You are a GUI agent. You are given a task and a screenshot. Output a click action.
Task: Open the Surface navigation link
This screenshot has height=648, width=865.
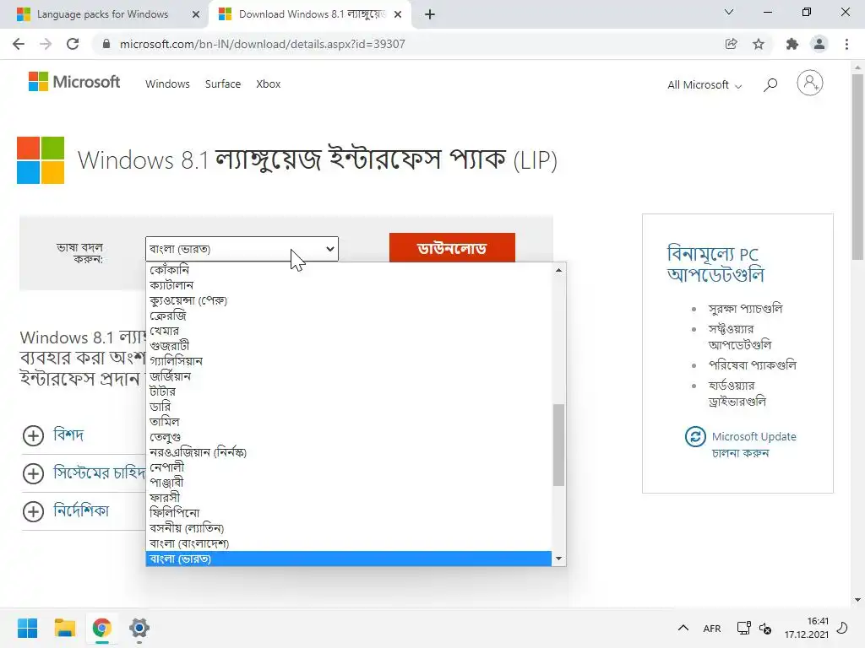(x=223, y=84)
